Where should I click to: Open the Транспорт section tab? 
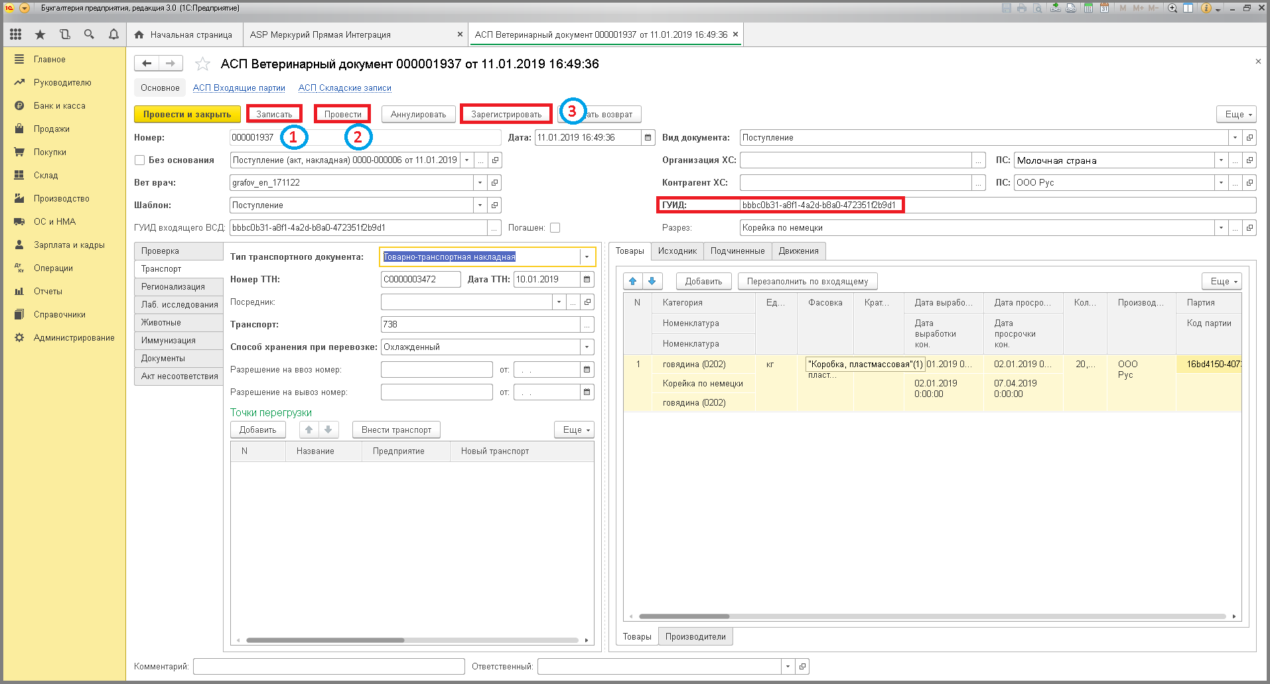pyautogui.click(x=178, y=268)
